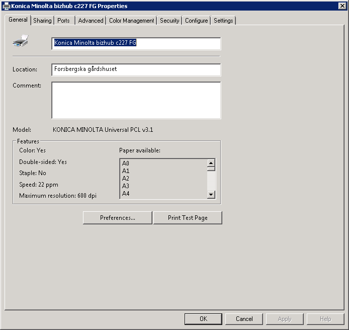349x330 pixels.
Task: Confirm with the OK button
Action: pos(203,319)
